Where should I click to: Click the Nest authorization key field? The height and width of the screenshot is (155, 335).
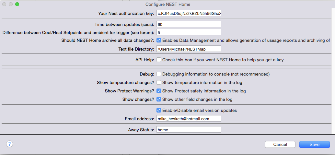[x=189, y=14]
